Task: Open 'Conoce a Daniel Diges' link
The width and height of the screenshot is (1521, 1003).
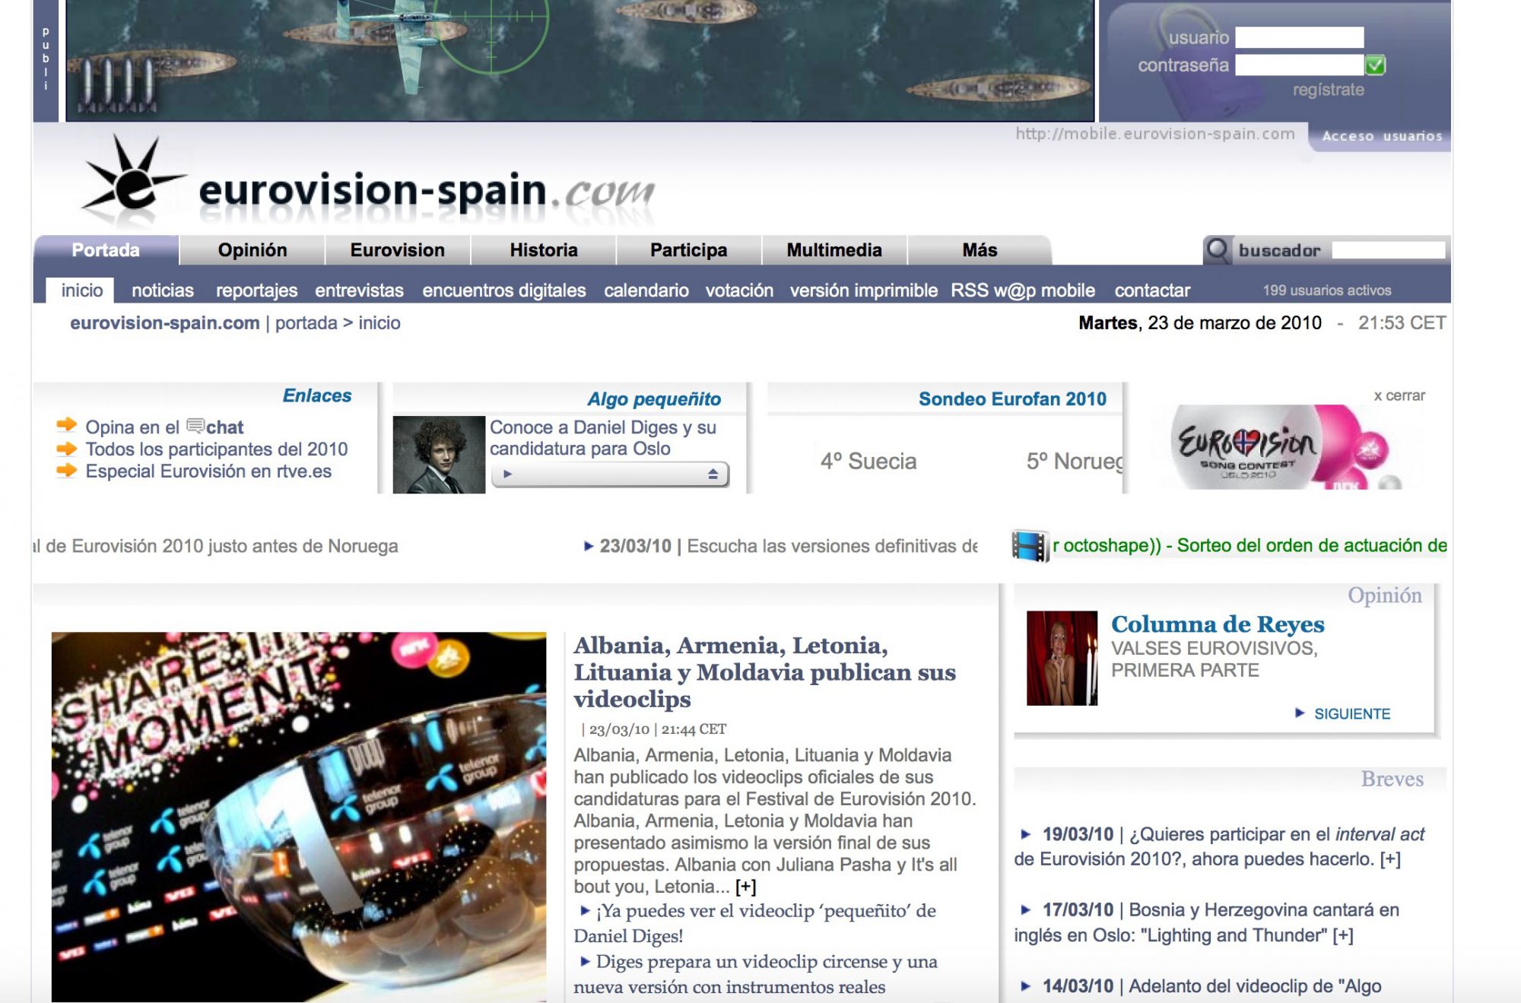Action: pyautogui.click(x=603, y=438)
